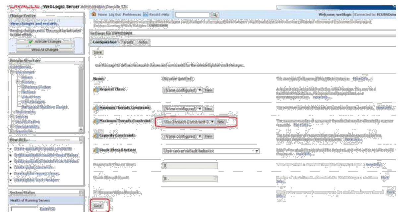Open Help from the toolbar

click(x=165, y=15)
